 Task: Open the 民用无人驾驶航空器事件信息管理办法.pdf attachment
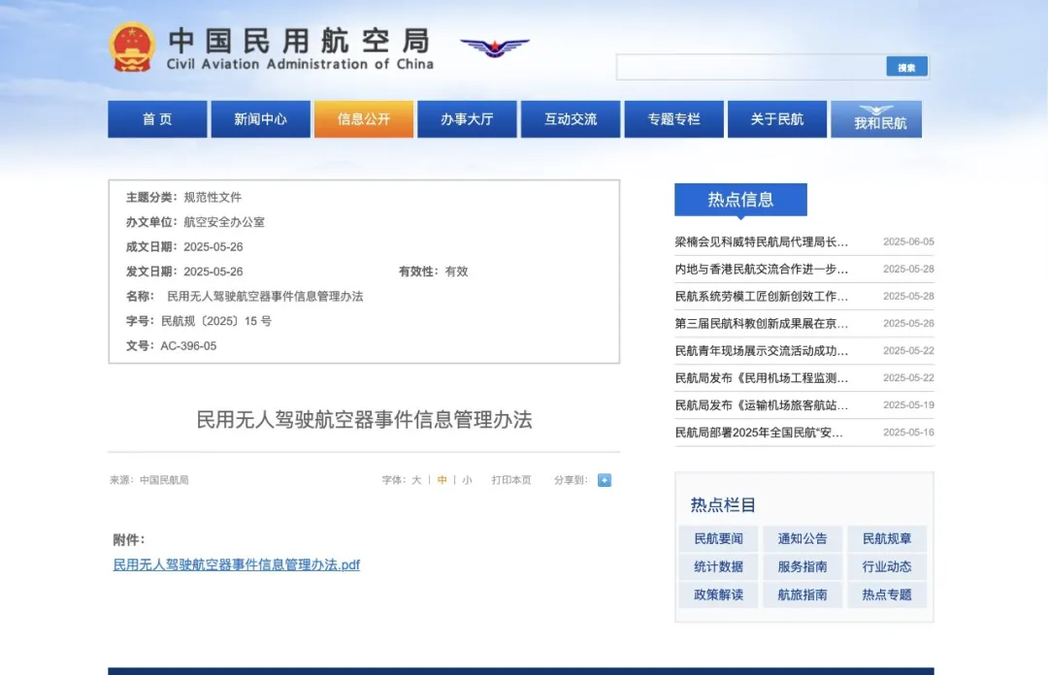pos(237,564)
